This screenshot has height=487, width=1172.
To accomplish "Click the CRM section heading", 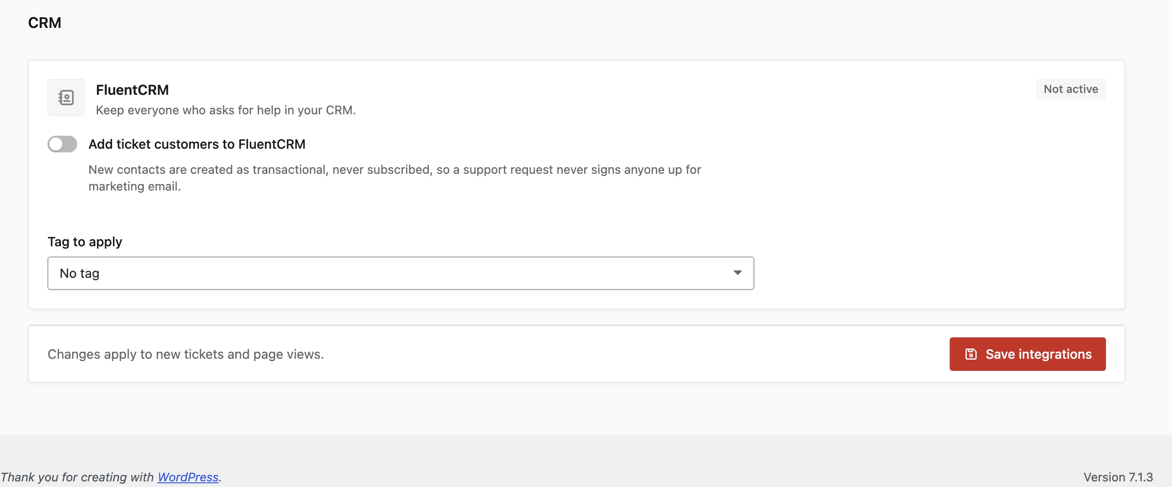I will coord(45,23).
